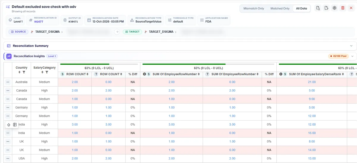Click the 14.00 dense rank value
Screen dimensions: 357x163
[312, 150]
